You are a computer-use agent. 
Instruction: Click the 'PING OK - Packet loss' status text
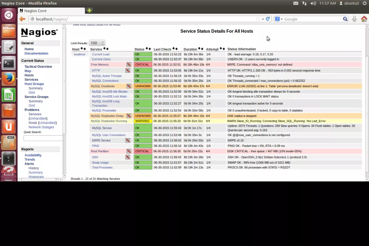tap(256, 146)
